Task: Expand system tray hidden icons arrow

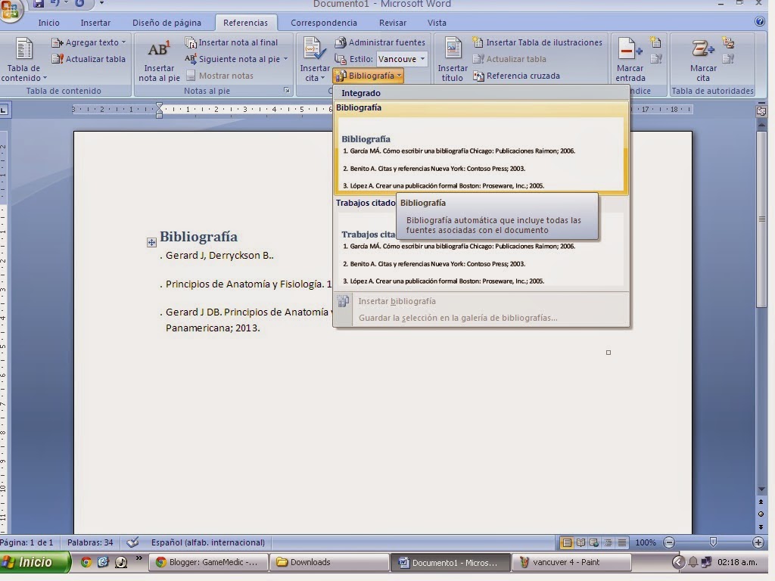Action: pyautogui.click(x=678, y=562)
